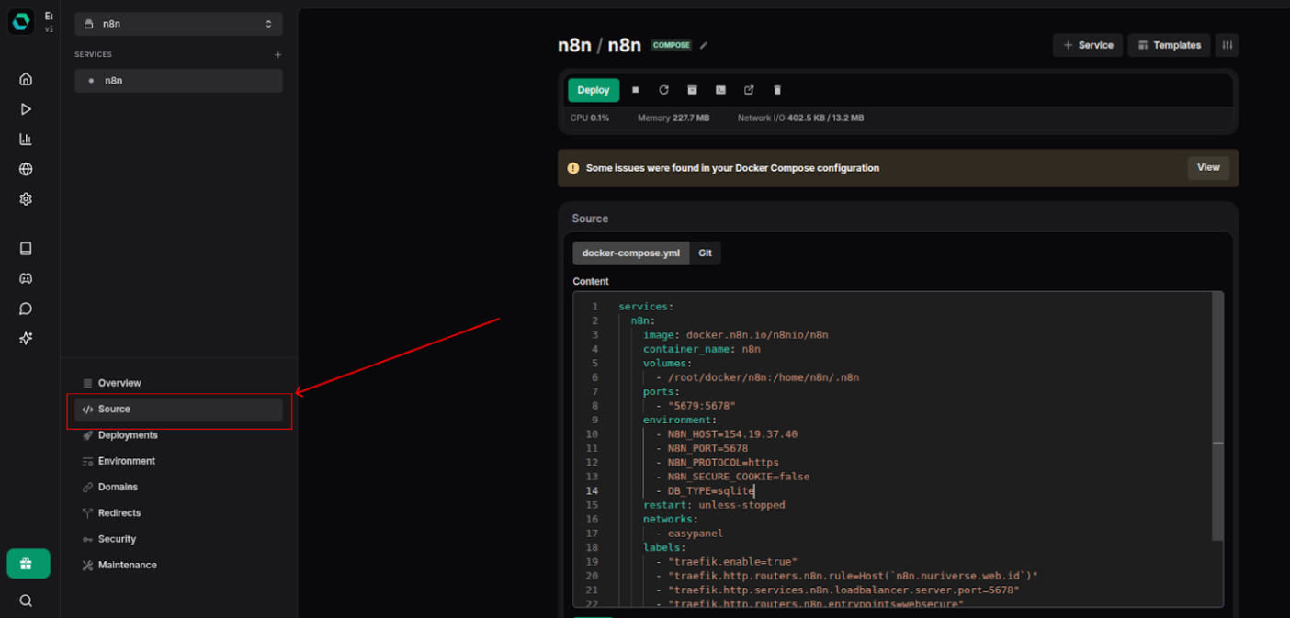Go to the home dashboard icon

[26, 79]
